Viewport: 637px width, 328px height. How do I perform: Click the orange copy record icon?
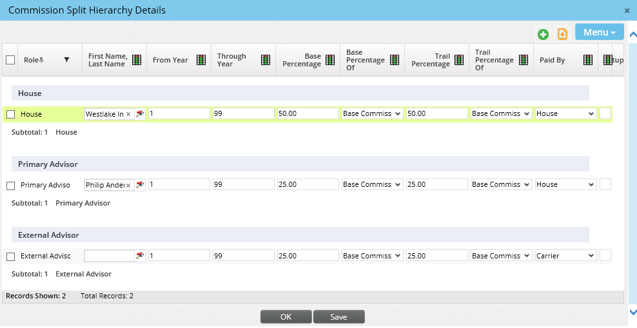[562, 34]
